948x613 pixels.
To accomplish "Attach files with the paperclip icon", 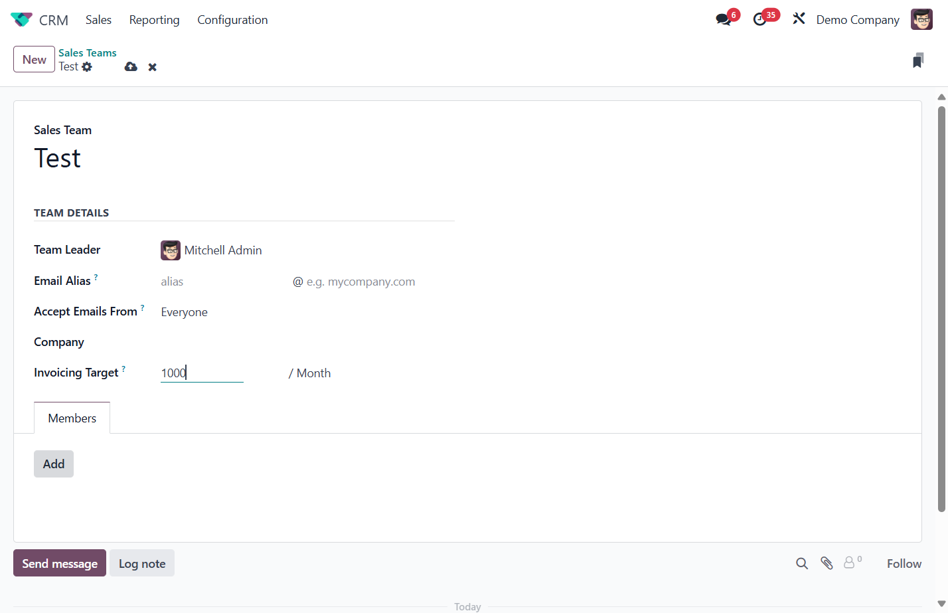I will (x=827, y=563).
